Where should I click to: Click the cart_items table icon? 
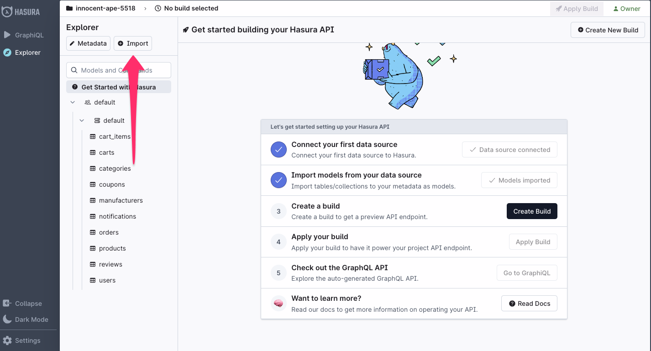click(93, 136)
